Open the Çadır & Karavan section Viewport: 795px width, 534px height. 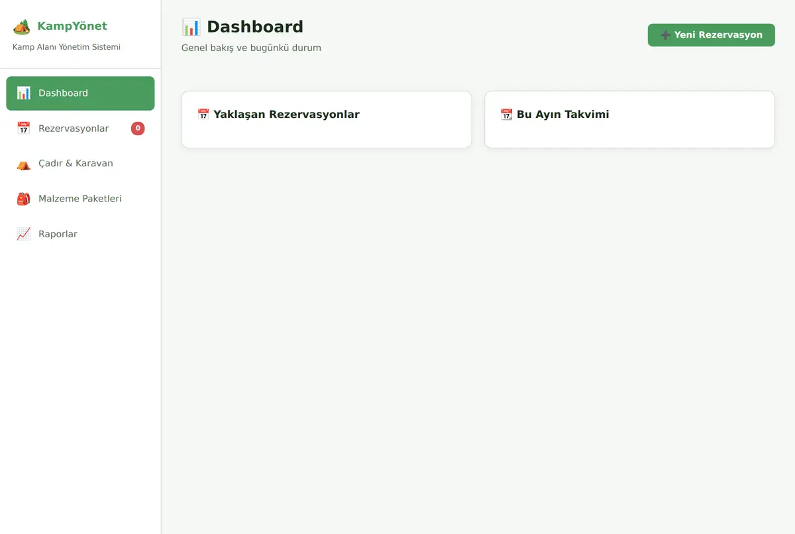80,164
